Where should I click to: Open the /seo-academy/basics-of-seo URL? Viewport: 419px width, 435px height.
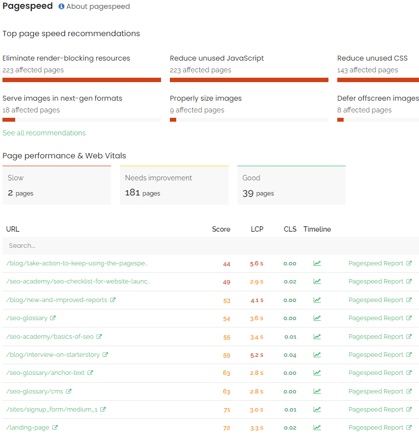coord(50,337)
